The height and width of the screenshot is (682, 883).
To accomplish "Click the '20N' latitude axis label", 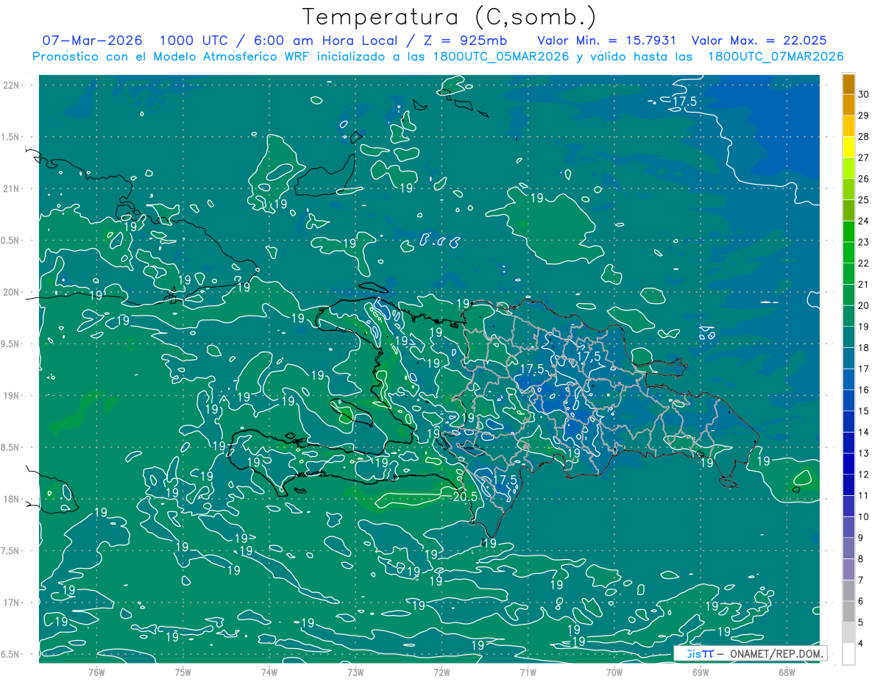I will [x=12, y=292].
